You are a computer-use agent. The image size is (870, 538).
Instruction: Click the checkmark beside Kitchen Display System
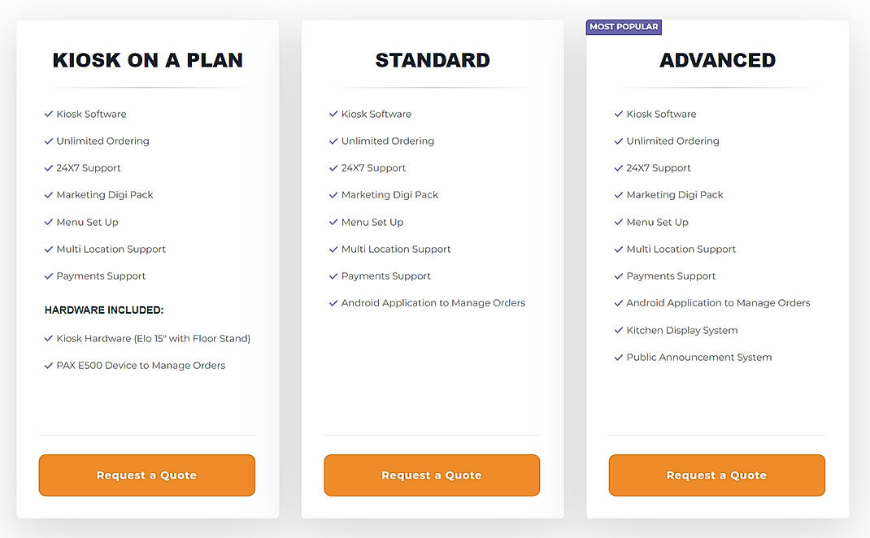(618, 330)
